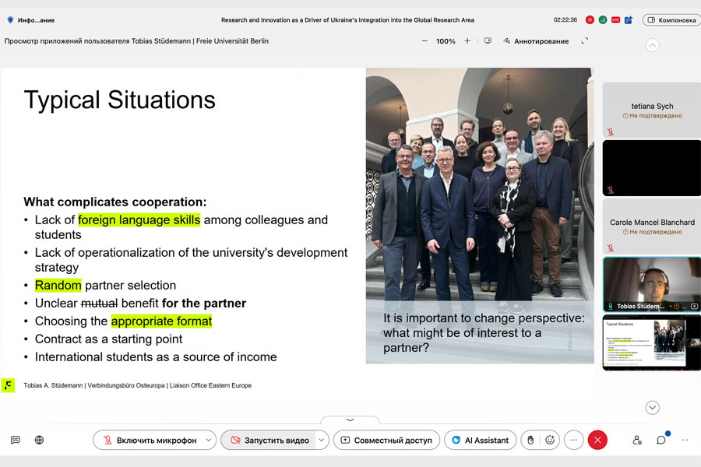The width and height of the screenshot is (701, 467).
Task: Click the raise hand gesture icon
Action: [530, 440]
